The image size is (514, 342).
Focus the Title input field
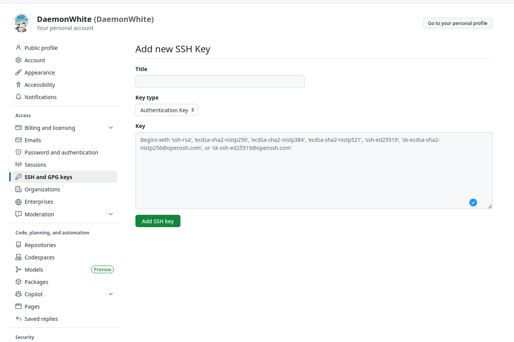point(220,81)
